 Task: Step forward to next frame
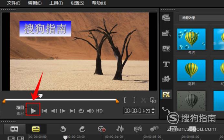(62, 111)
